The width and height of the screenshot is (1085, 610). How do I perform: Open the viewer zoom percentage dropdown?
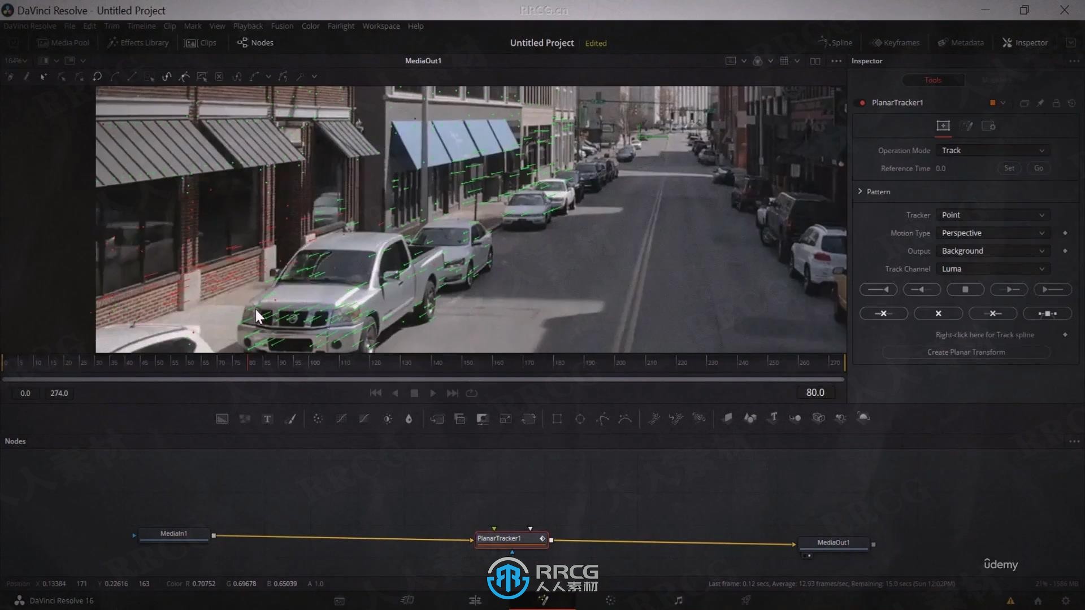(16, 60)
